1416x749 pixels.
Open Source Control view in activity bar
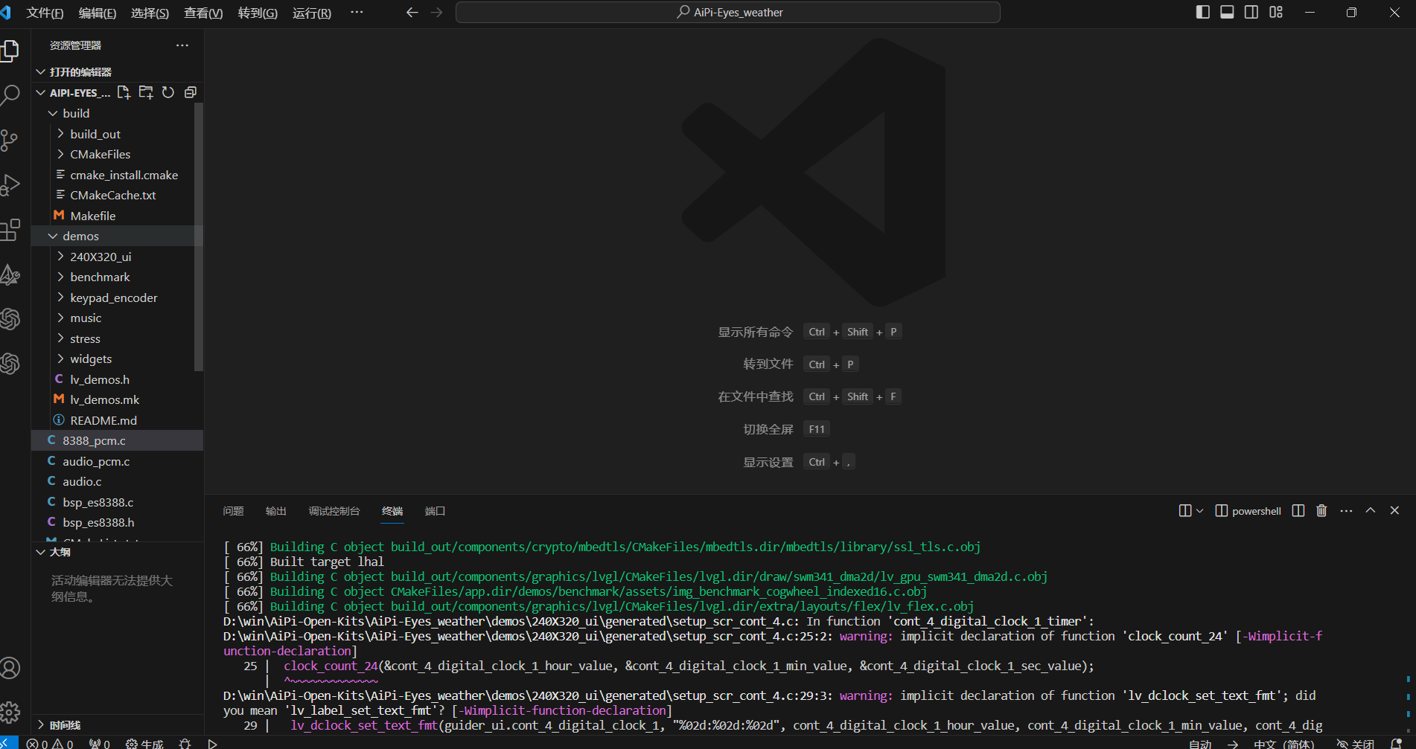[10, 140]
